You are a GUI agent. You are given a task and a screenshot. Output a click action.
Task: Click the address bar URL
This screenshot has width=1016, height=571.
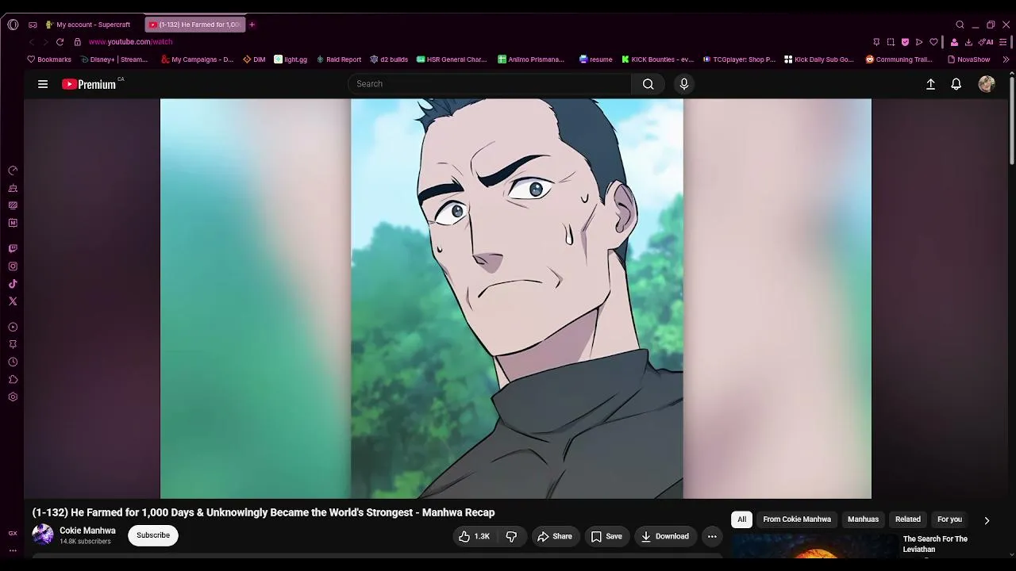[x=130, y=42]
